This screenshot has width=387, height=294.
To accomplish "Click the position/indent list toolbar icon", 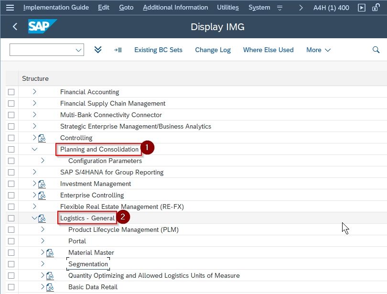I will [x=118, y=50].
